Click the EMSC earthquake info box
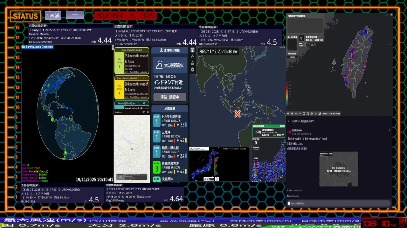 (62, 193)
